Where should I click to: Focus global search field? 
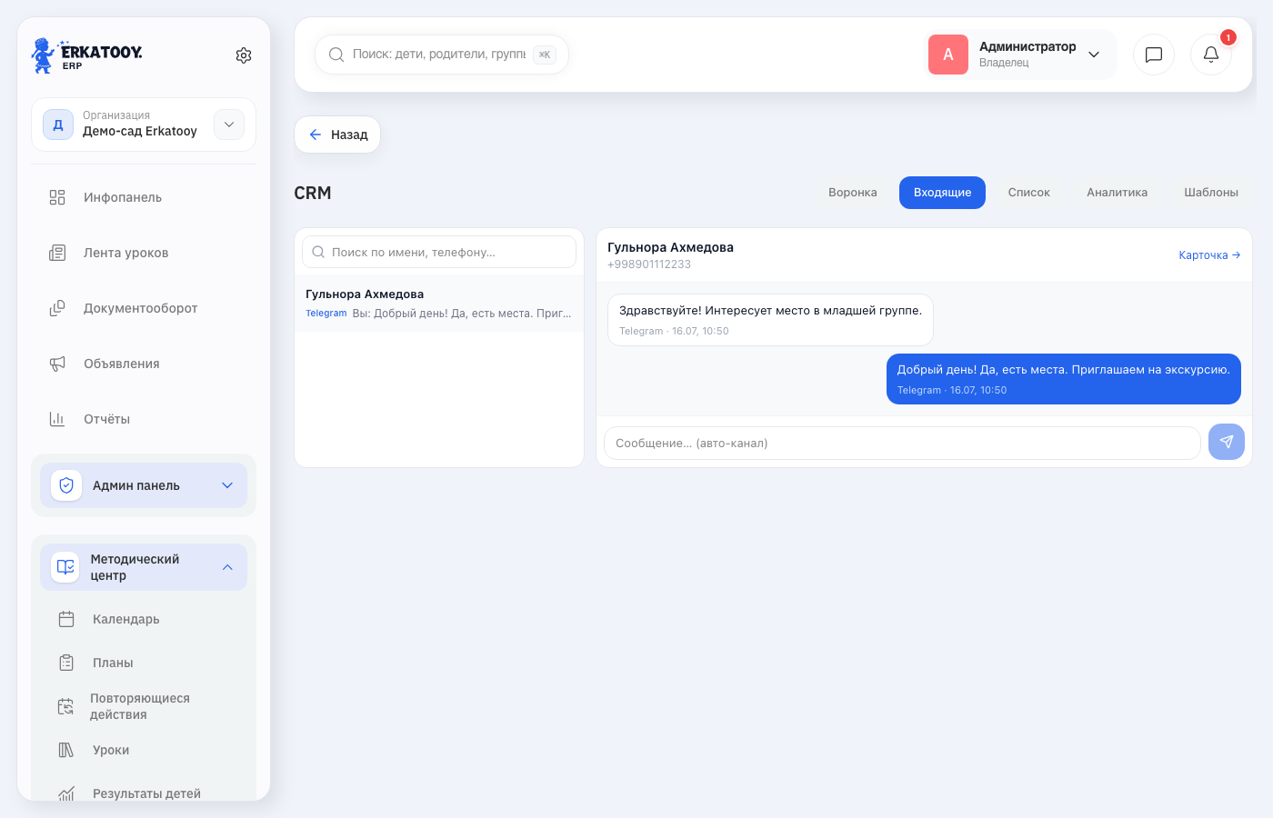tap(442, 55)
